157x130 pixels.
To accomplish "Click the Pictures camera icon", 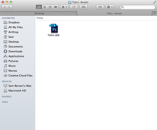I will (x=5, y=61).
